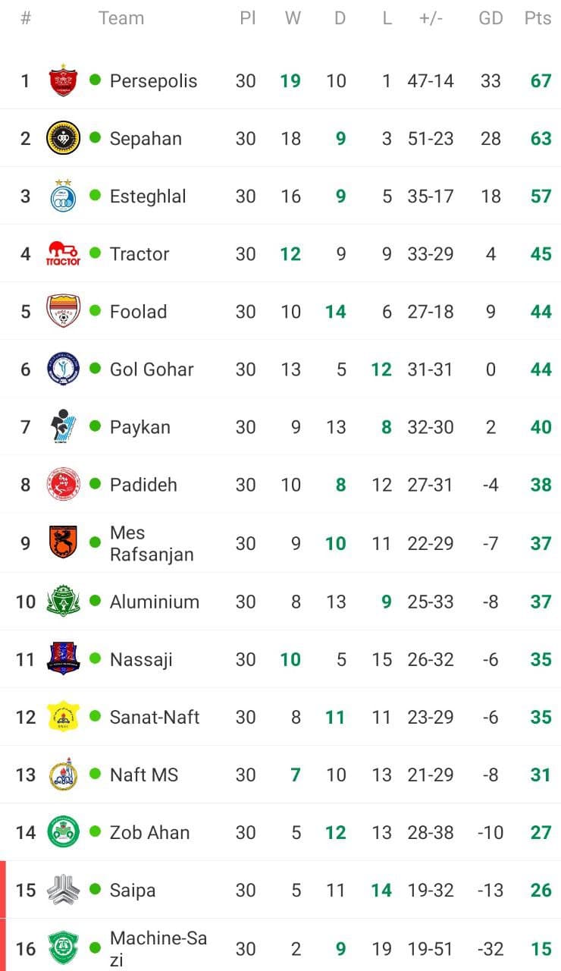This screenshot has height=971, width=561.
Task: Select the Foolad club badge
Action: tap(63, 311)
